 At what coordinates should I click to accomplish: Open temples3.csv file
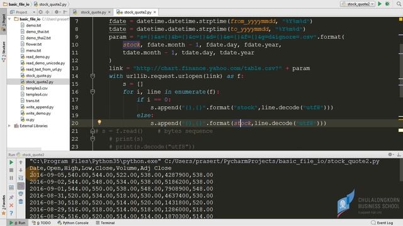point(37,88)
